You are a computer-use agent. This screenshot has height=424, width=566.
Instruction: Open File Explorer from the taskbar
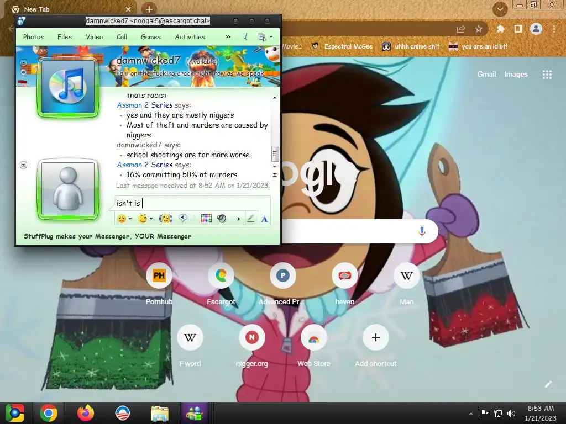pos(159,413)
